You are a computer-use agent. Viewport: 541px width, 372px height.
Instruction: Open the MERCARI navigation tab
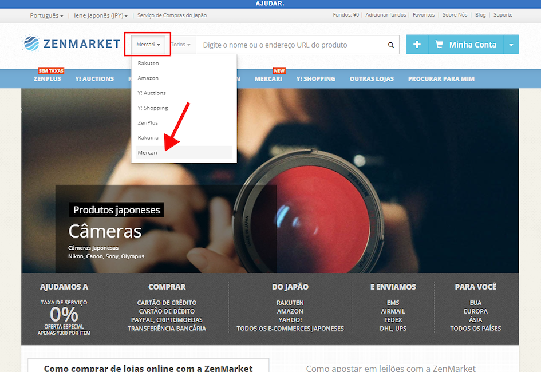pos(268,78)
